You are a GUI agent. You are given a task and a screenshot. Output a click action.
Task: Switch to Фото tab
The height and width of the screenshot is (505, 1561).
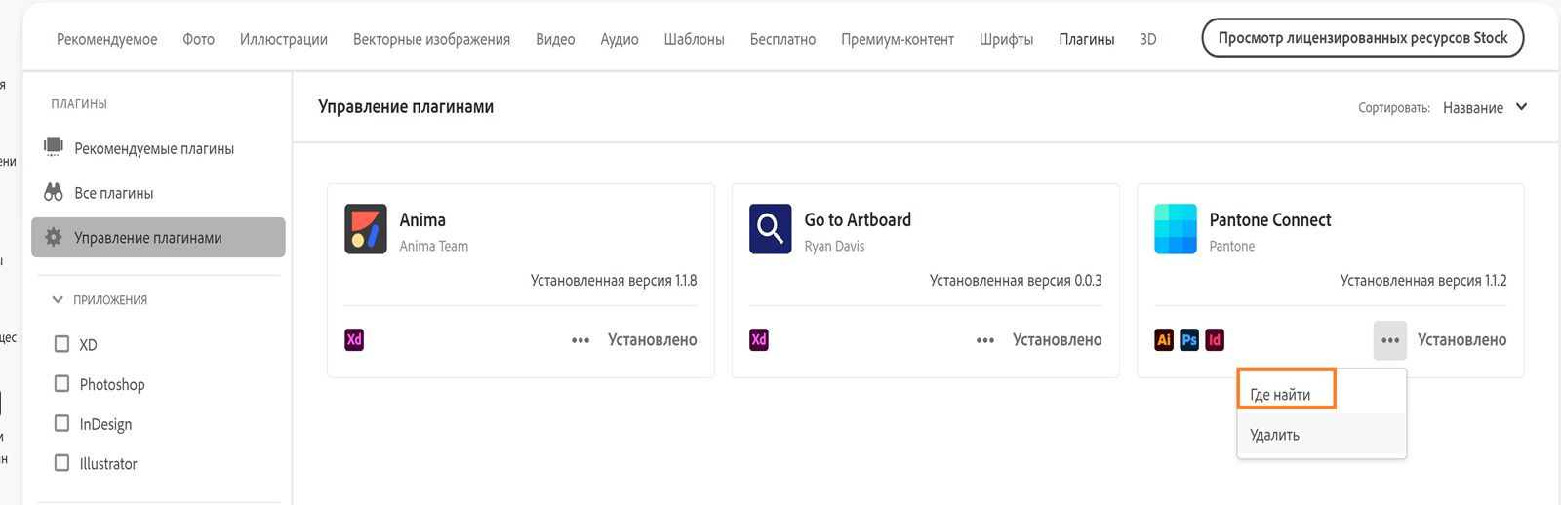(x=198, y=39)
